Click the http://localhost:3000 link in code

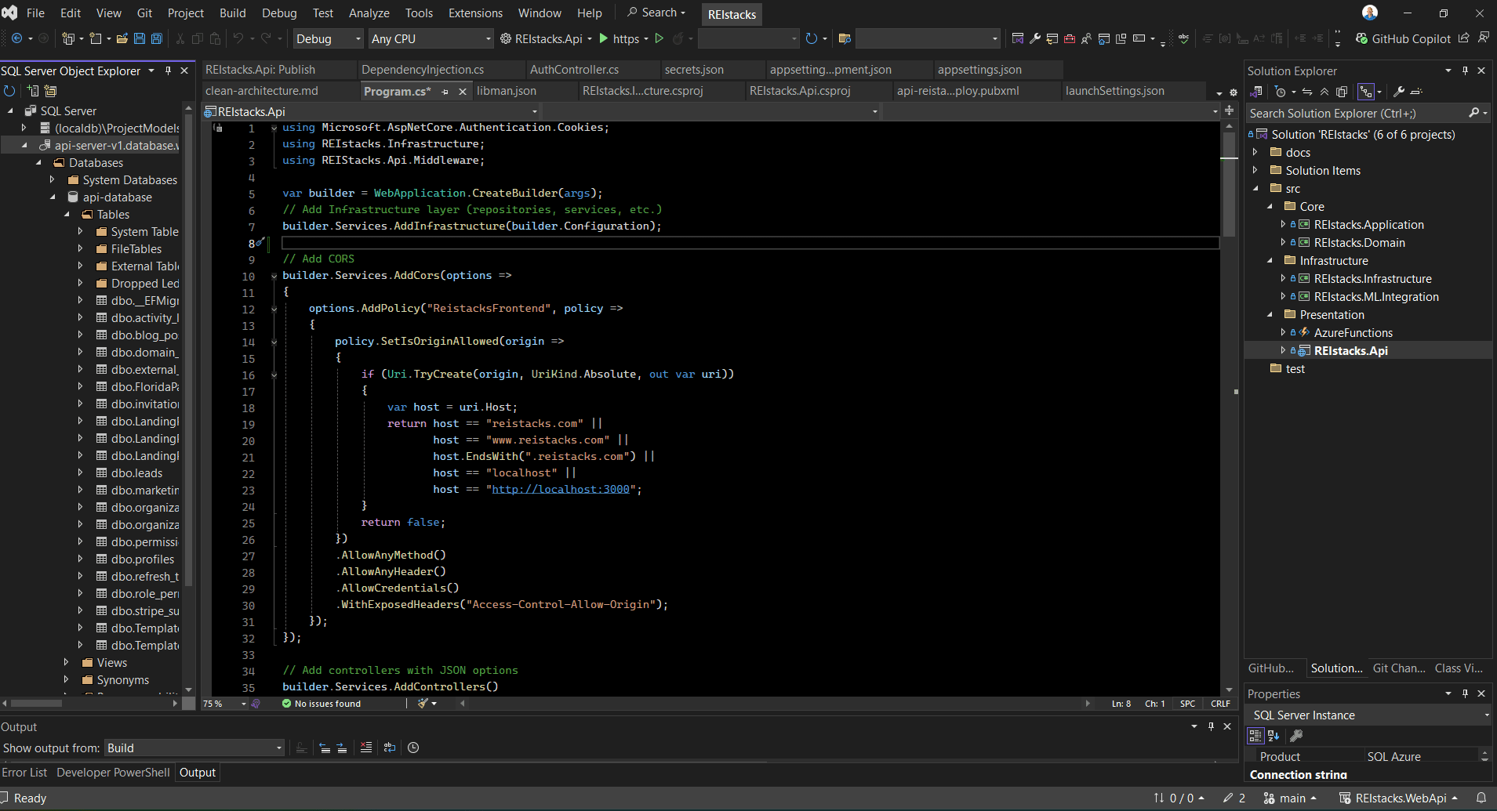[560, 490]
